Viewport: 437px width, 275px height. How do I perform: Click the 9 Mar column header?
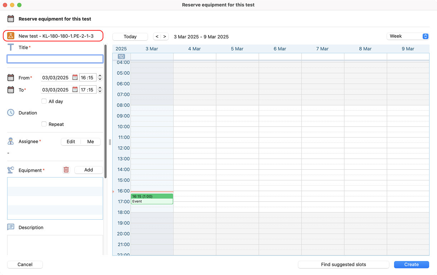(x=408, y=49)
